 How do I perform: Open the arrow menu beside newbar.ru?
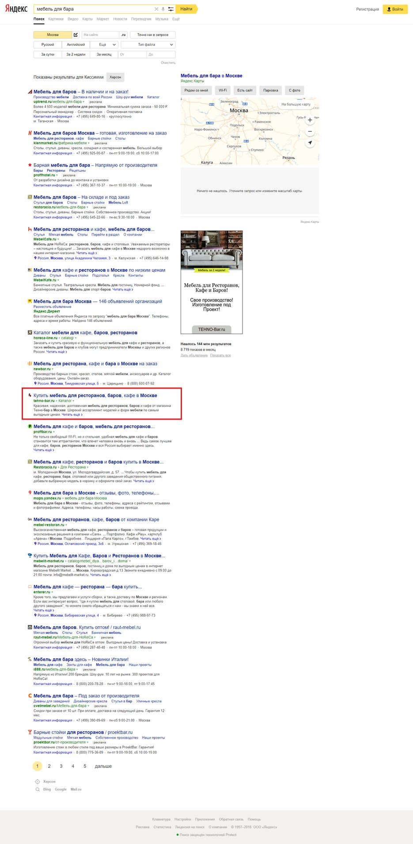(x=53, y=369)
